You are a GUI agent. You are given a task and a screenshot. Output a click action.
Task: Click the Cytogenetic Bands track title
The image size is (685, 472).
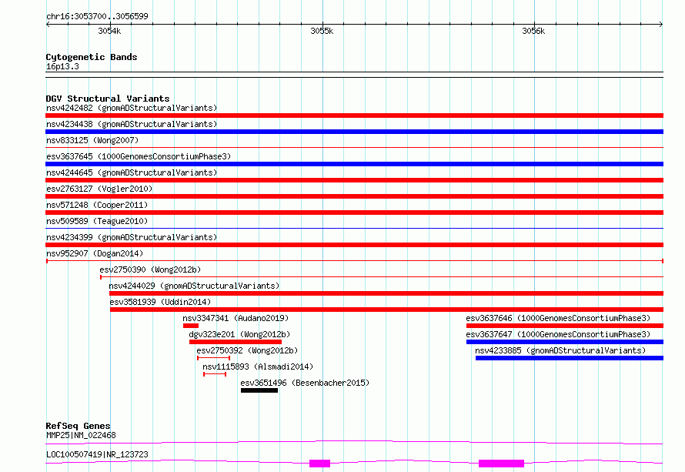[92, 57]
